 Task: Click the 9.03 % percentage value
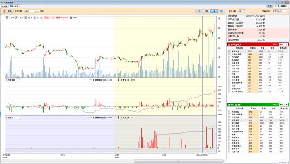(x=261, y=33)
